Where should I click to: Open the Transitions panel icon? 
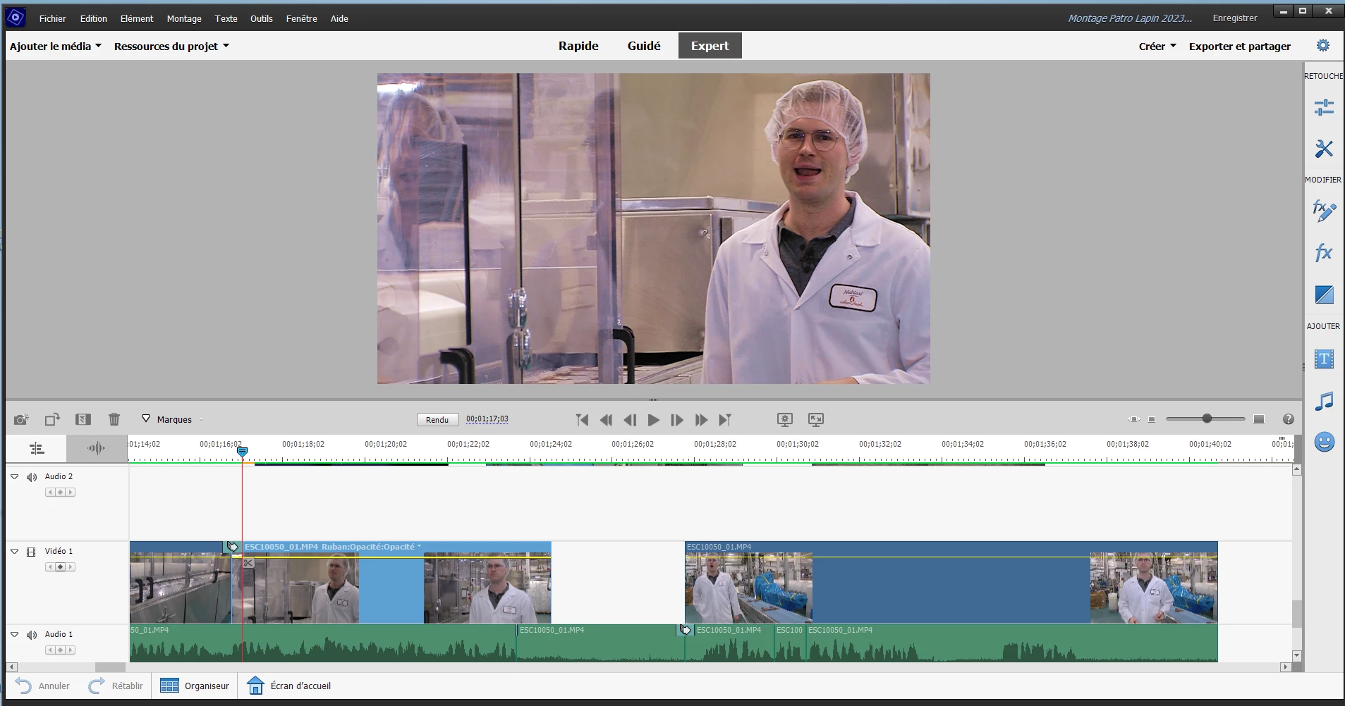click(1324, 295)
